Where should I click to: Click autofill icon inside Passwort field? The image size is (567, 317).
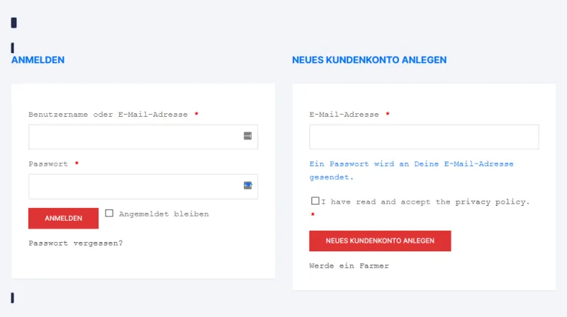coord(247,185)
